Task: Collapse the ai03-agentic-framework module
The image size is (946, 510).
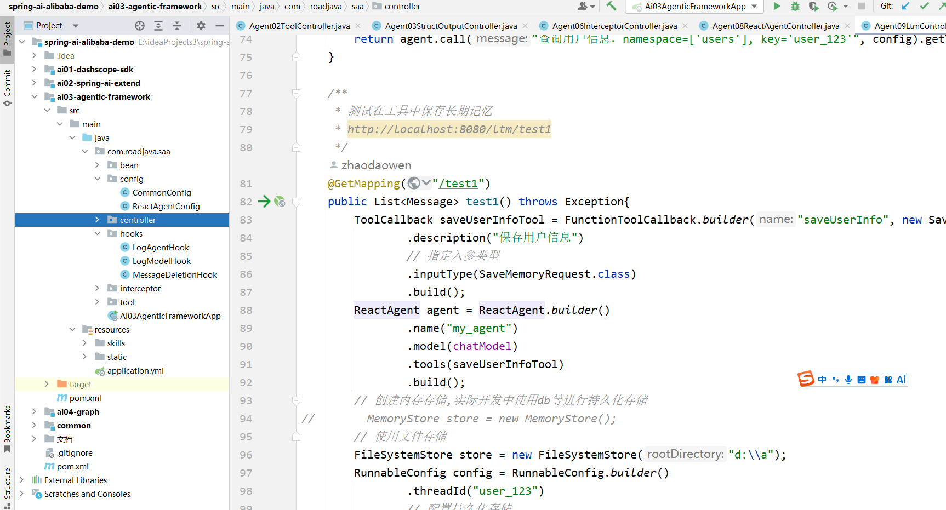Action: [34, 97]
